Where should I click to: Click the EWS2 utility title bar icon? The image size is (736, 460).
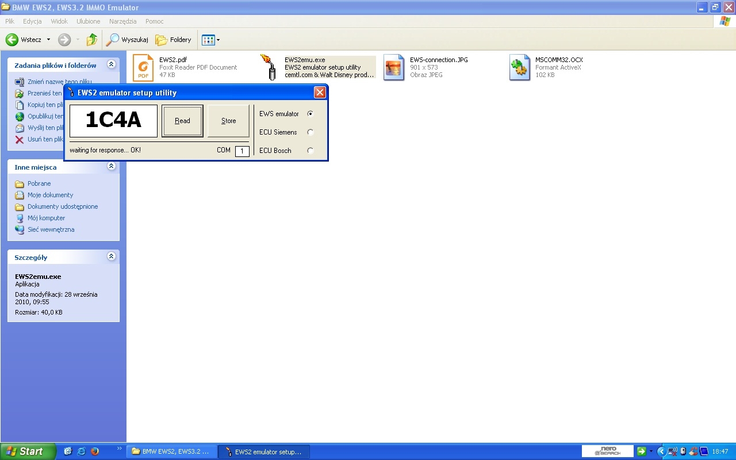71,92
